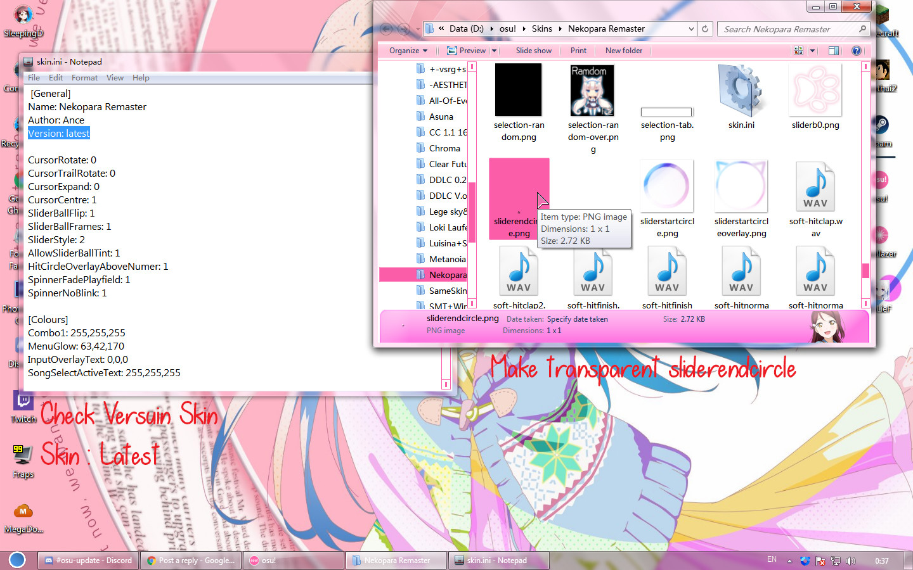The height and width of the screenshot is (570, 913).
Task: Select the sliderstartcircleoverlay.png file
Action: (741, 199)
